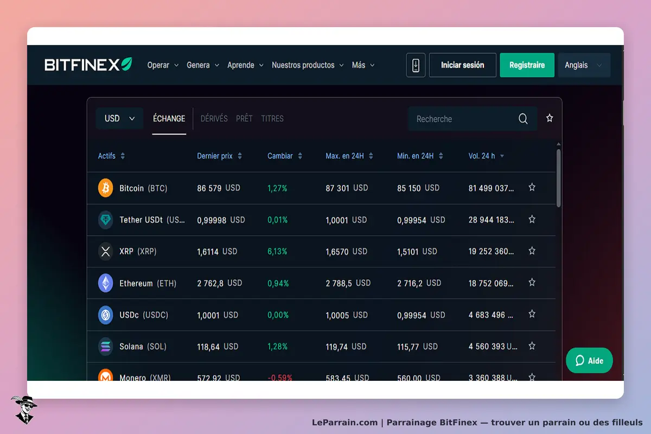Viewport: 651px width, 434px height.
Task: Favorite XRP with its star
Action: point(532,251)
